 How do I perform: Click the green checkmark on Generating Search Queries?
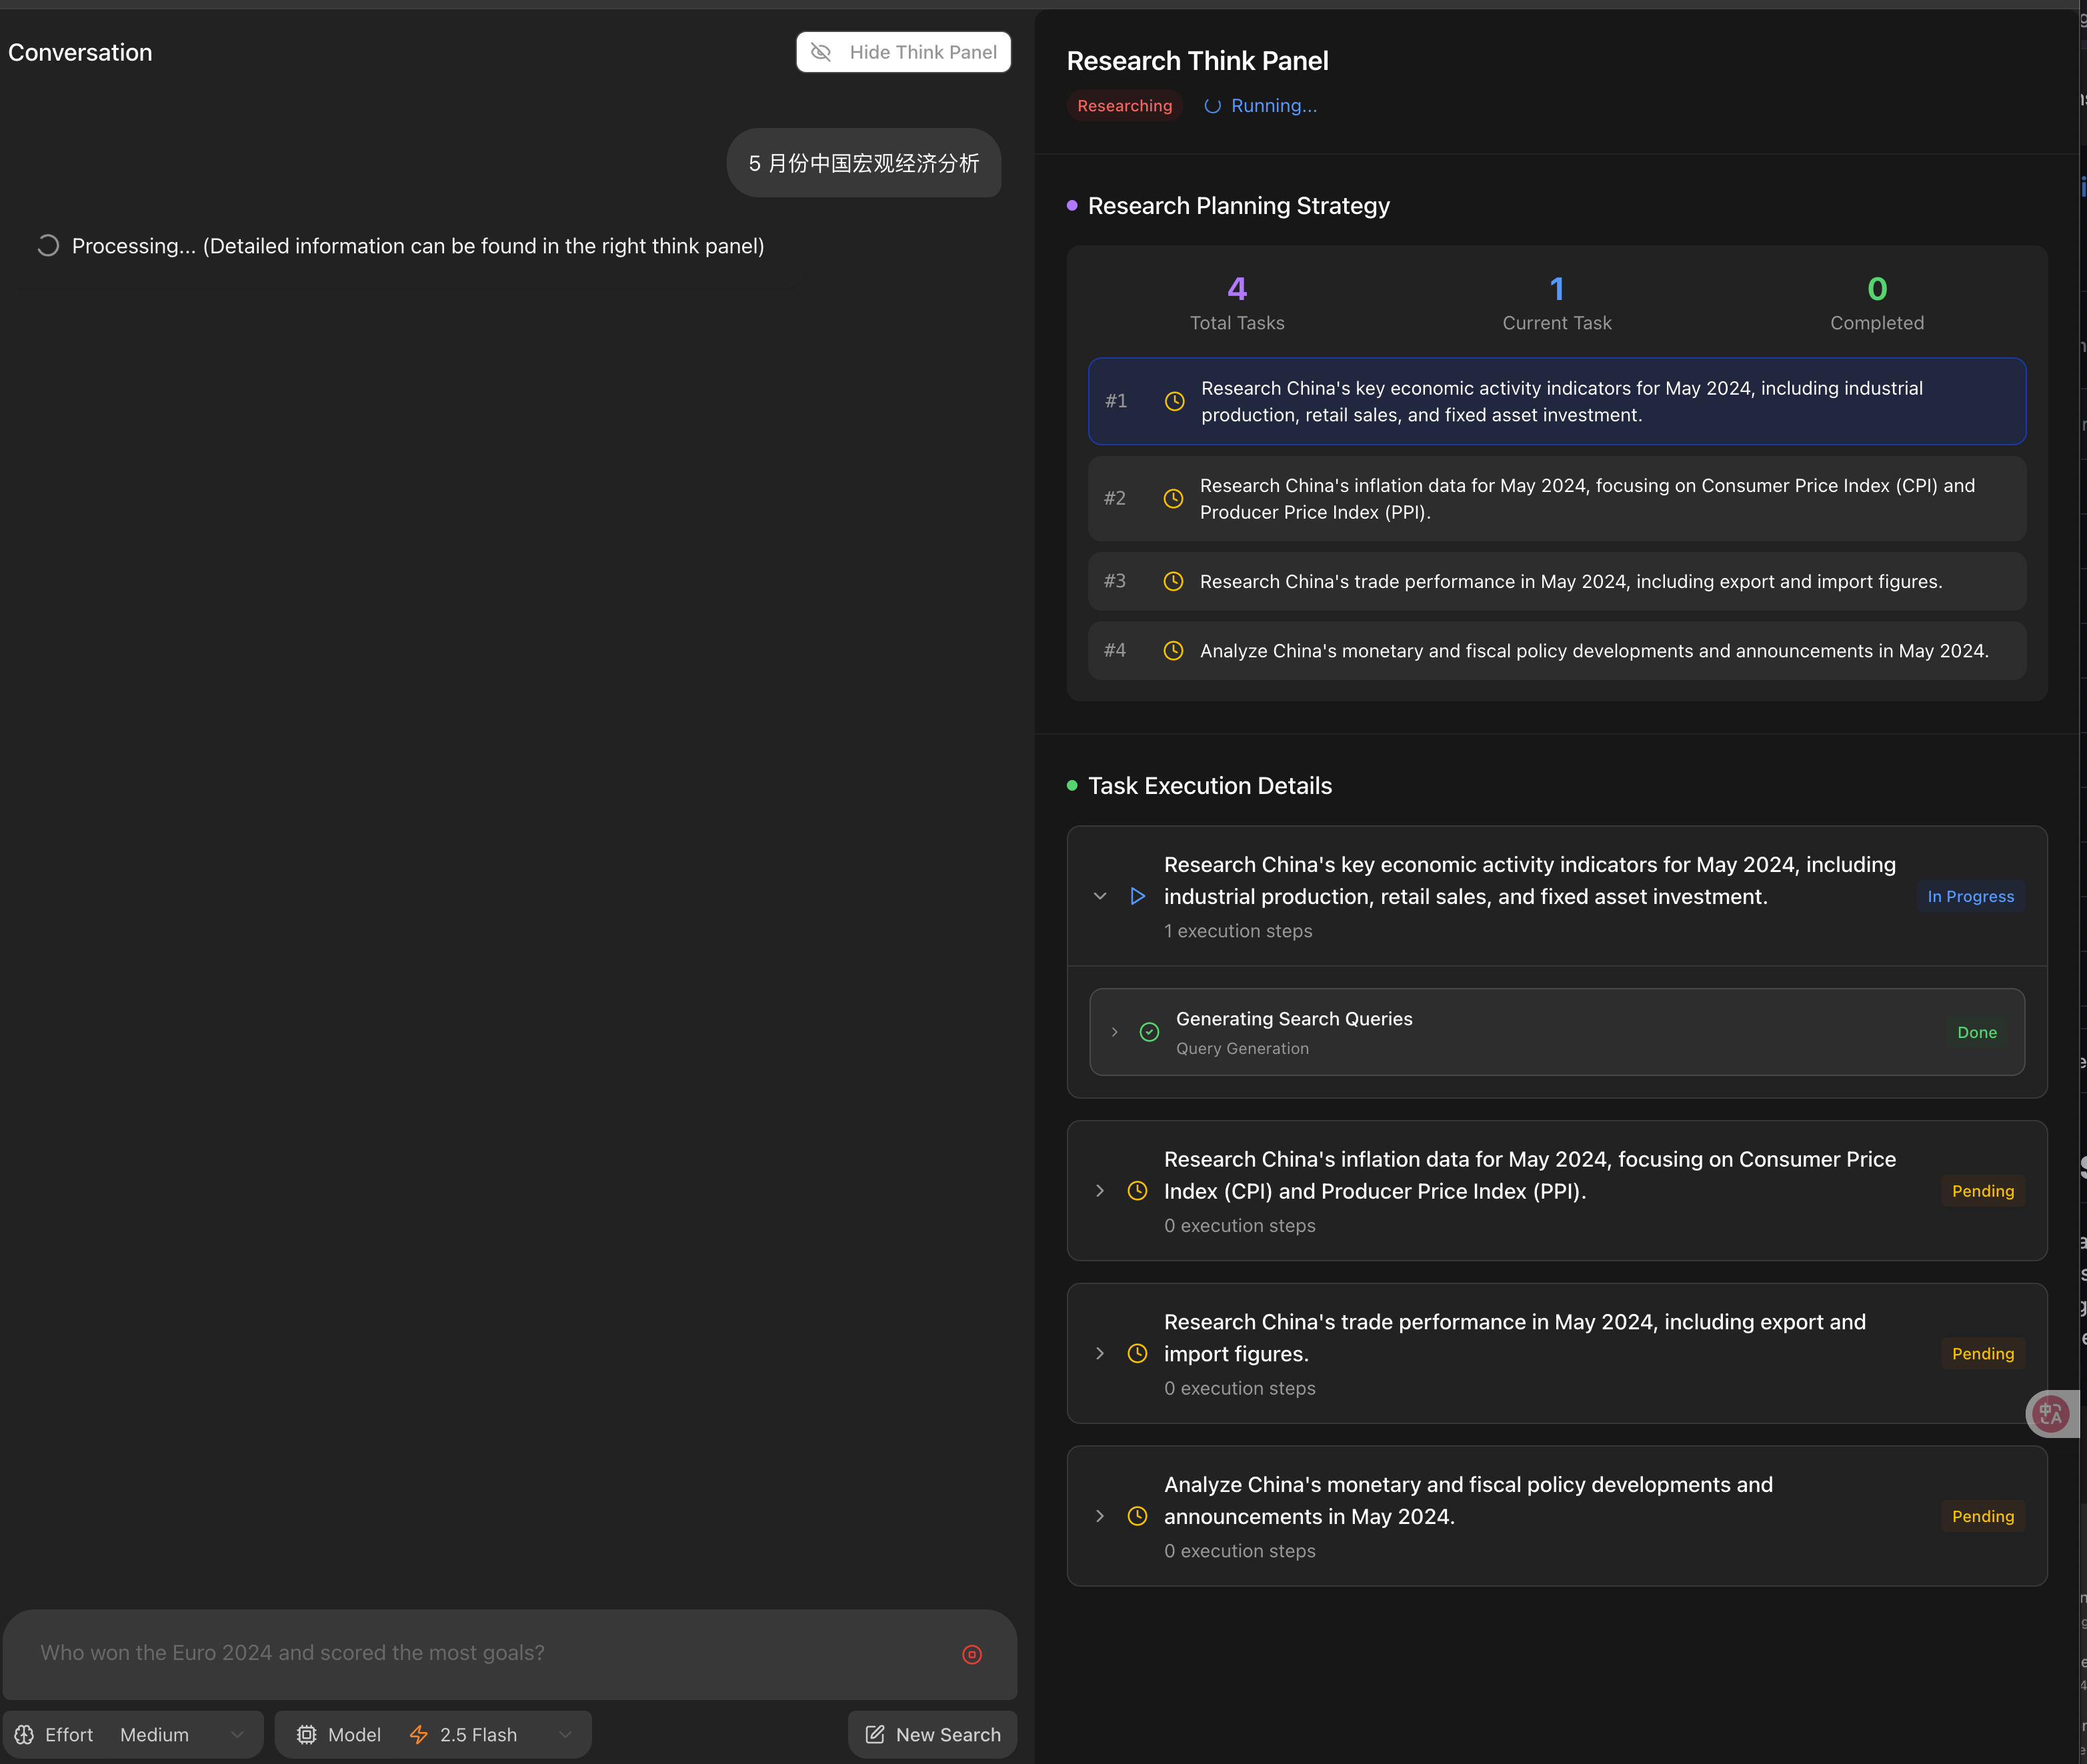(1149, 1032)
